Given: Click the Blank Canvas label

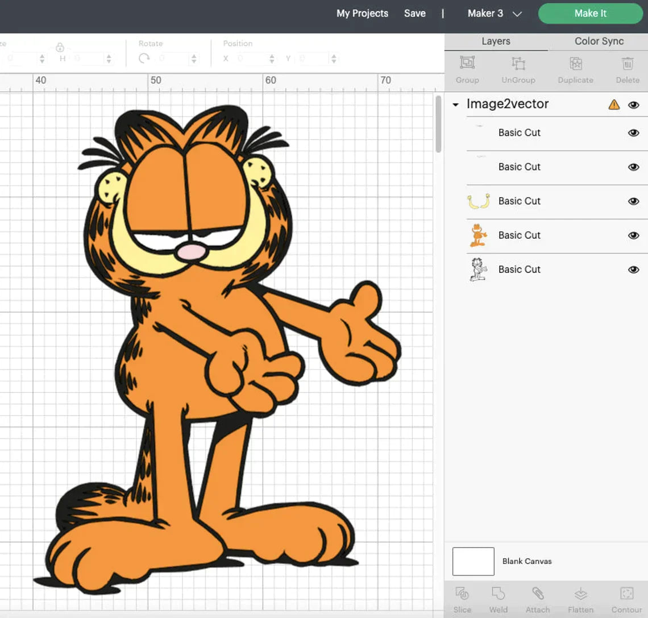Looking at the screenshot, I should point(527,561).
